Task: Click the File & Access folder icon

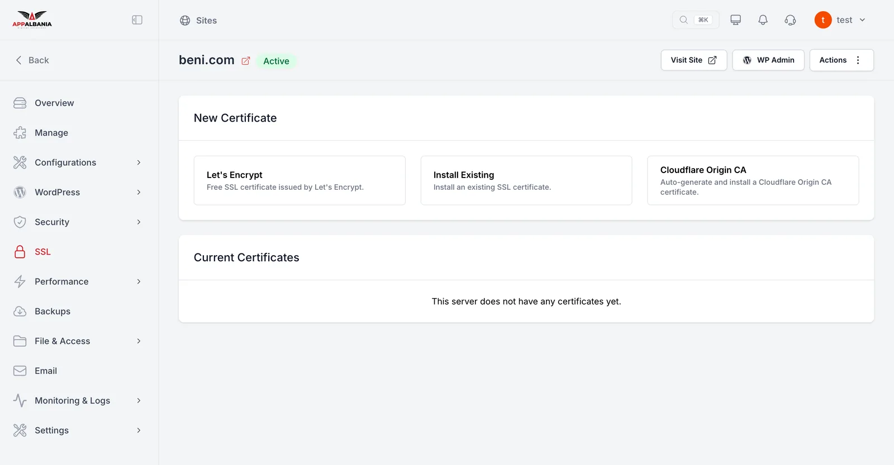Action: pyautogui.click(x=20, y=341)
